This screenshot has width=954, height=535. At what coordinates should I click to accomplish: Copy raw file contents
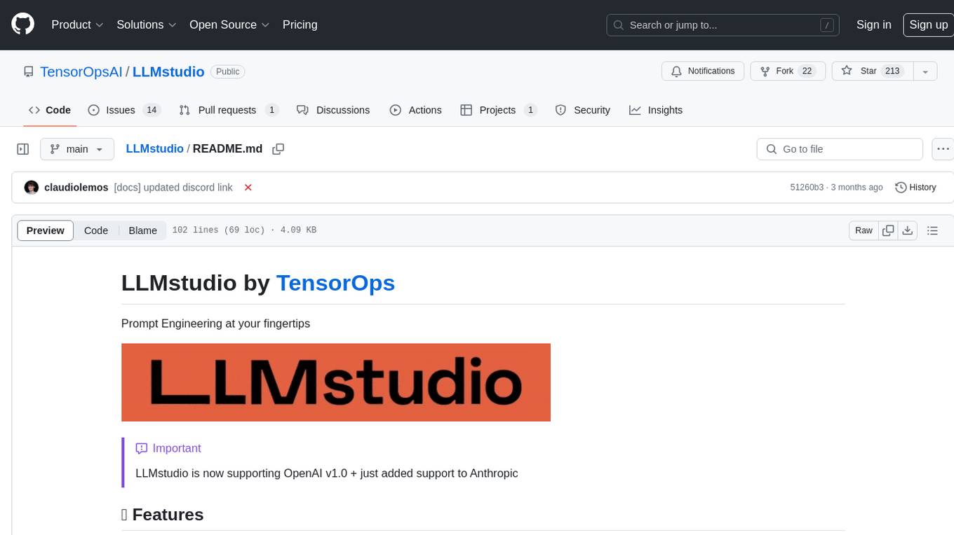pyautogui.click(x=888, y=230)
